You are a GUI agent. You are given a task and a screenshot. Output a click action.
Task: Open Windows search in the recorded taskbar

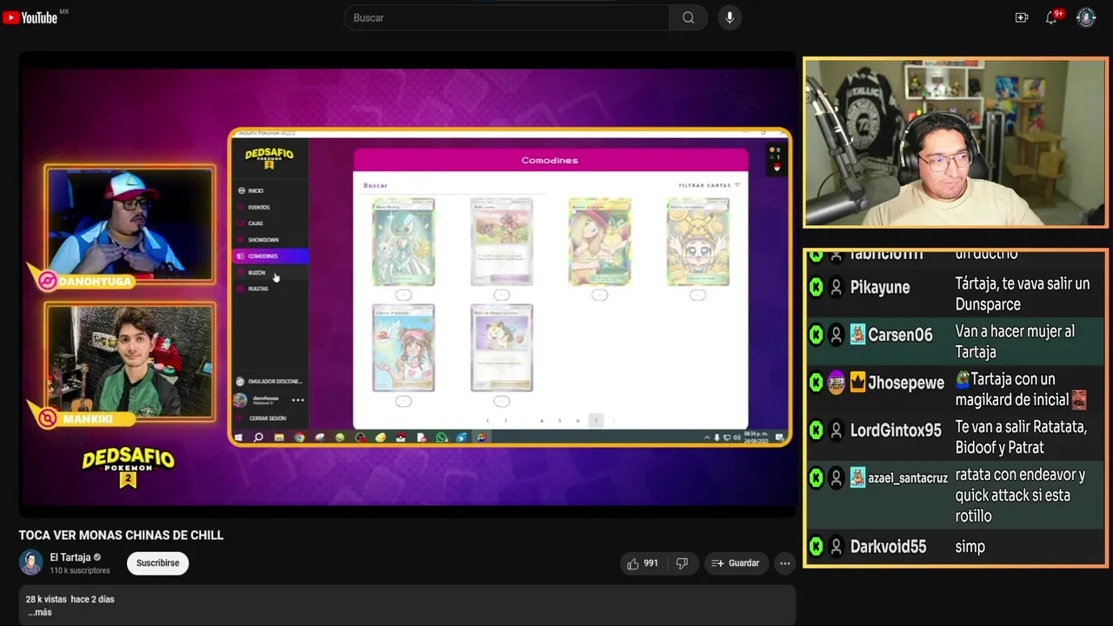pos(258,437)
